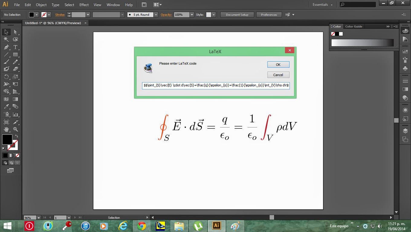Image resolution: width=411 pixels, height=232 pixels.
Task: Select the Rotate tool
Action: click(x=6, y=77)
